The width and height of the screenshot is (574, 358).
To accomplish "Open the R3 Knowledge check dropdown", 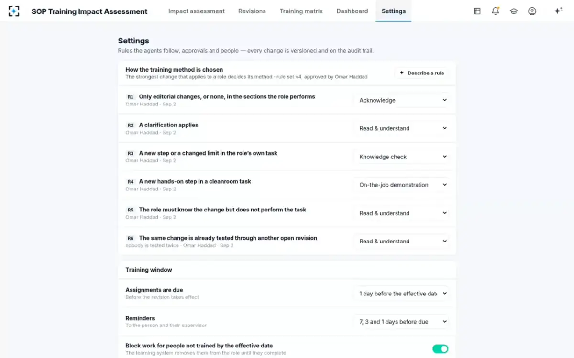I will point(402,157).
